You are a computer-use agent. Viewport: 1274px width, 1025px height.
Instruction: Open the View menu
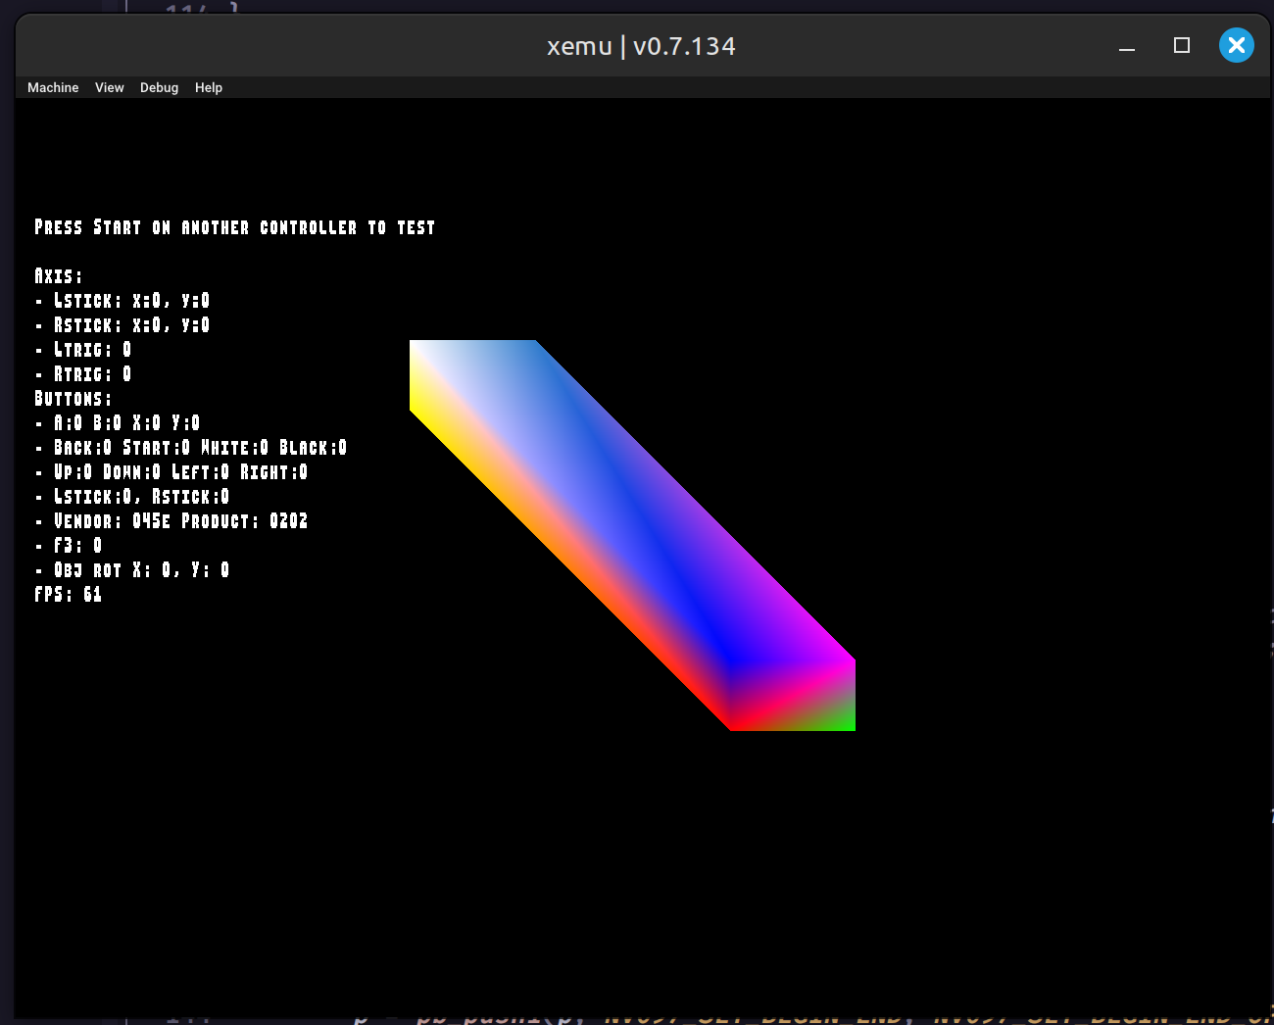(x=109, y=87)
